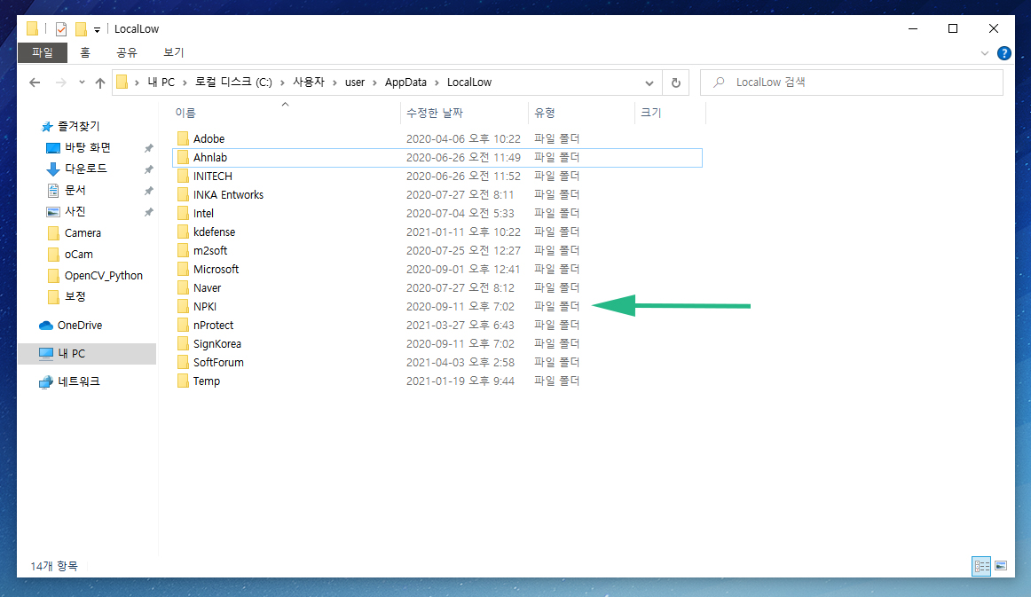The height and width of the screenshot is (597, 1031).
Task: Select the NPKI folder icon
Action: (183, 306)
